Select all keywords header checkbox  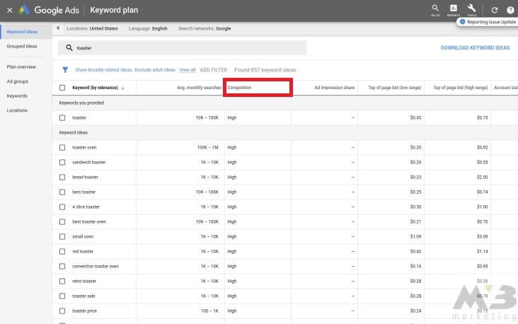(x=62, y=88)
